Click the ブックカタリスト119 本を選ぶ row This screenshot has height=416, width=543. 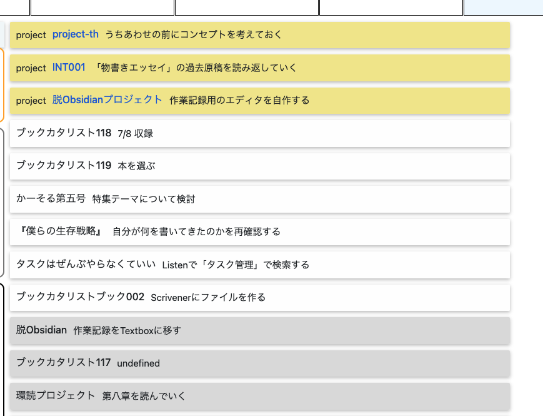(260, 166)
